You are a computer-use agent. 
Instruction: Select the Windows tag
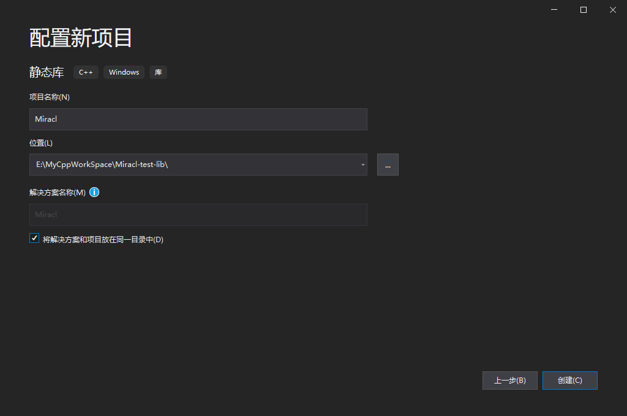[x=124, y=72]
